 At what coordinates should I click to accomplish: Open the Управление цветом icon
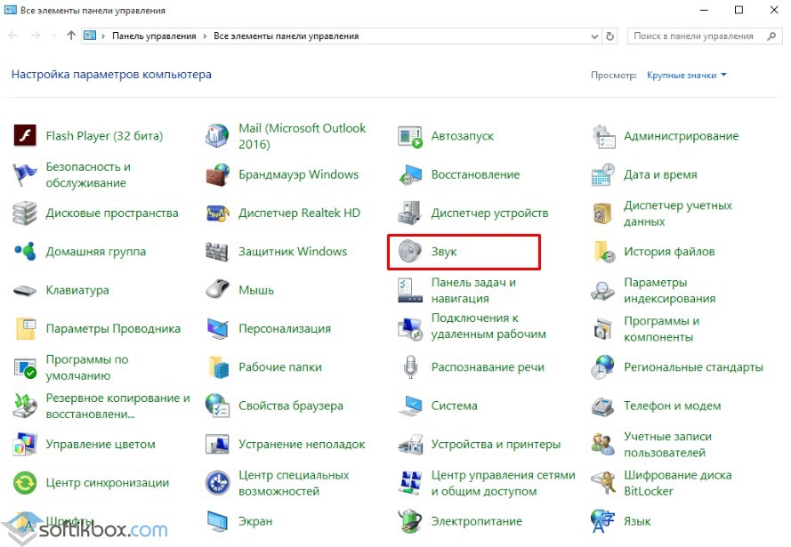click(25, 444)
